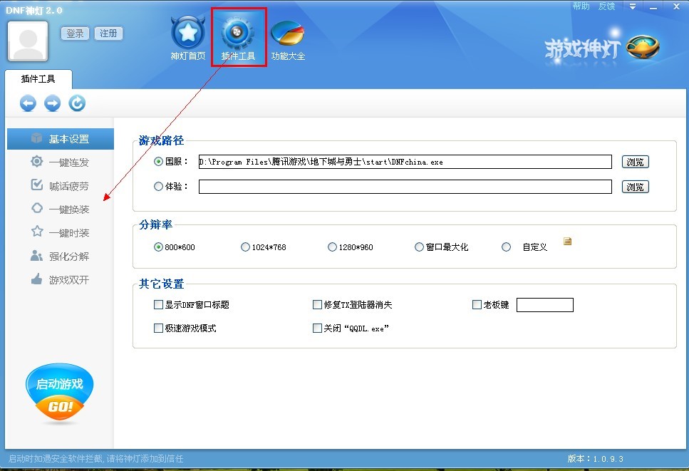This screenshot has height=471, width=689.
Task: Switch to the 插件工具 tab
Action: pyautogui.click(x=38, y=79)
